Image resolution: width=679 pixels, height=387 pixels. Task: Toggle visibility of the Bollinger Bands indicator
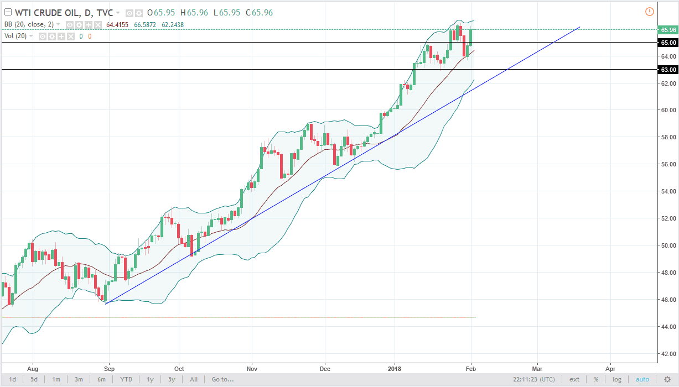click(70, 25)
